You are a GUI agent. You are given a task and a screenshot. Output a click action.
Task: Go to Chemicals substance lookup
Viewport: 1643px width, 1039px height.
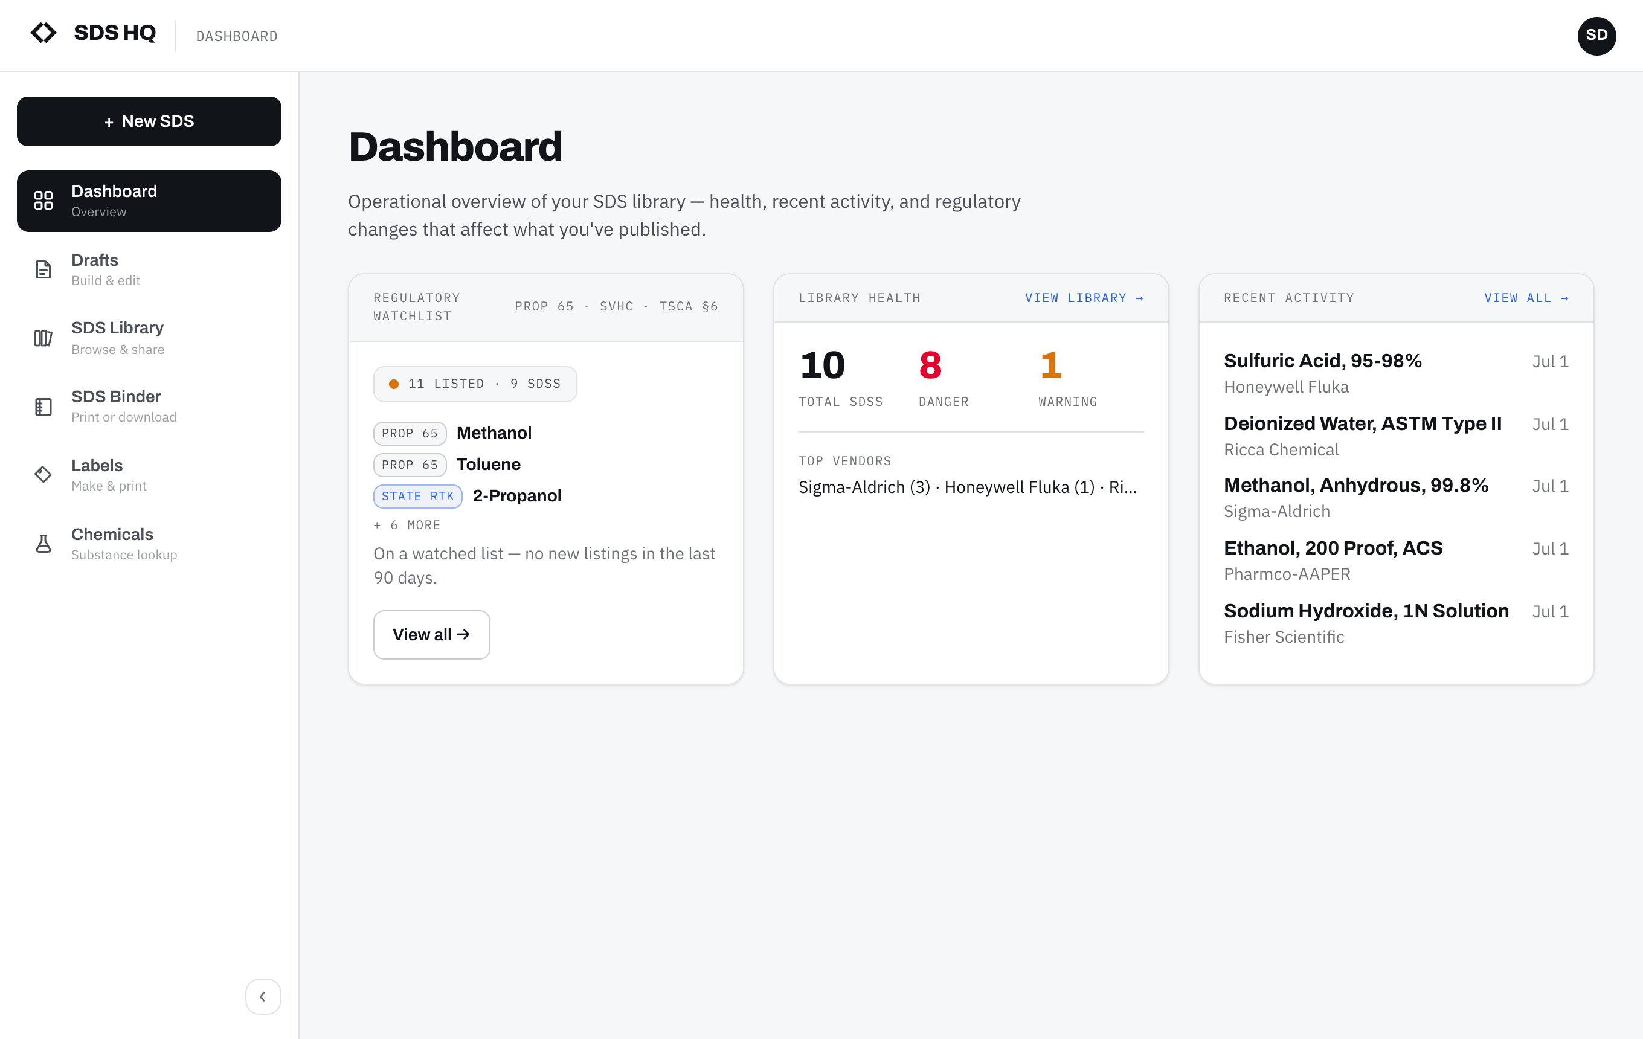149,544
